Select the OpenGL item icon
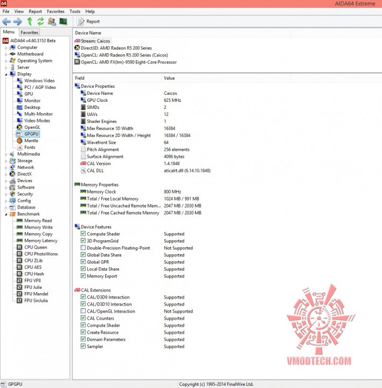 tap(19, 127)
